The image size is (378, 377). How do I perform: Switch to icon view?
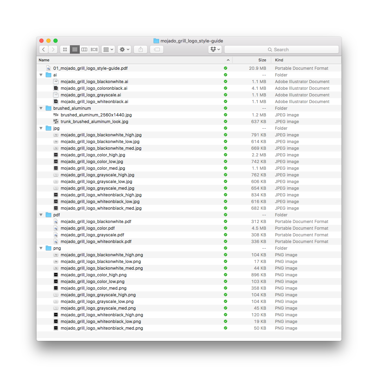click(x=65, y=49)
